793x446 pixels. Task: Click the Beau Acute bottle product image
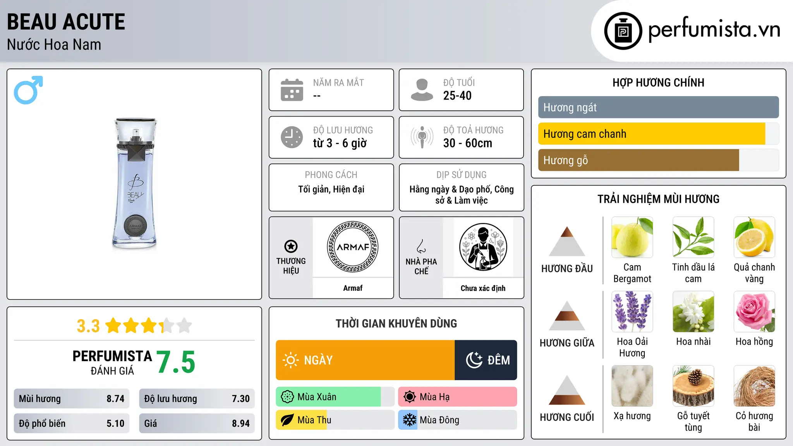[135, 183]
